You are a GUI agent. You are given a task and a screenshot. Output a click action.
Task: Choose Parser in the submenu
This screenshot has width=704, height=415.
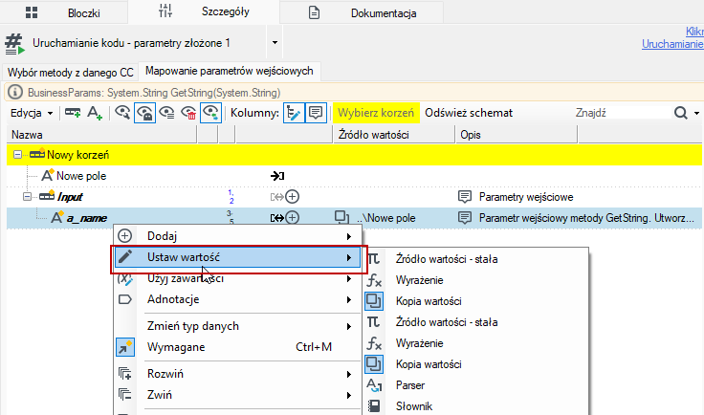[475, 385]
